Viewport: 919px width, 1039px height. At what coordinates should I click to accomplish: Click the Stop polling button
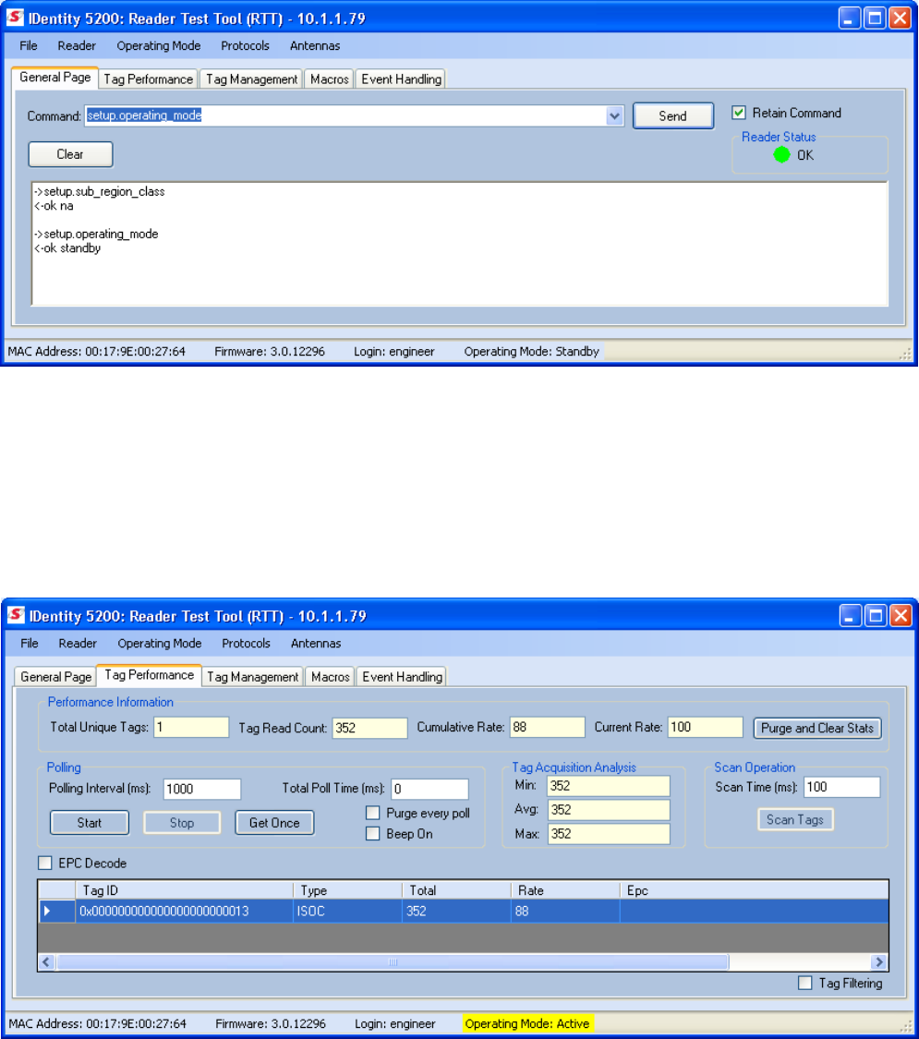point(182,823)
